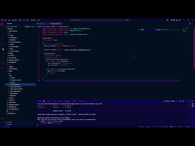Switch to the Problems panel tab
This screenshot has height=146, width=195.
(41, 101)
